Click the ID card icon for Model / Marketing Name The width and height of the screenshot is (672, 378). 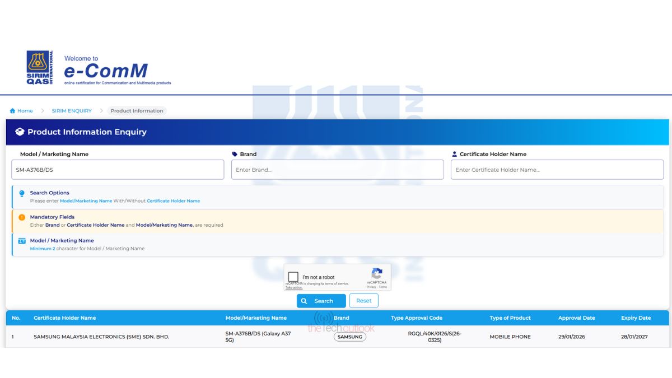coord(22,241)
